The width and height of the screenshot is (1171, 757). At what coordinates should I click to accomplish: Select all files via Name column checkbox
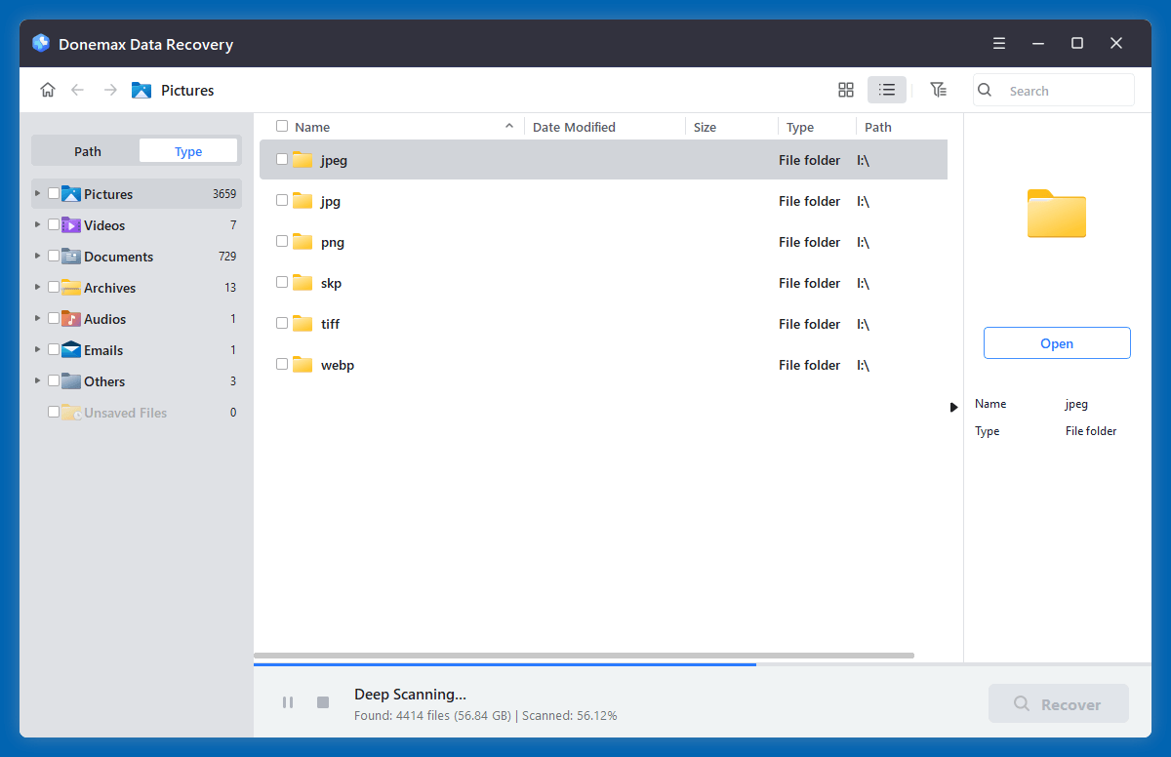click(x=282, y=126)
